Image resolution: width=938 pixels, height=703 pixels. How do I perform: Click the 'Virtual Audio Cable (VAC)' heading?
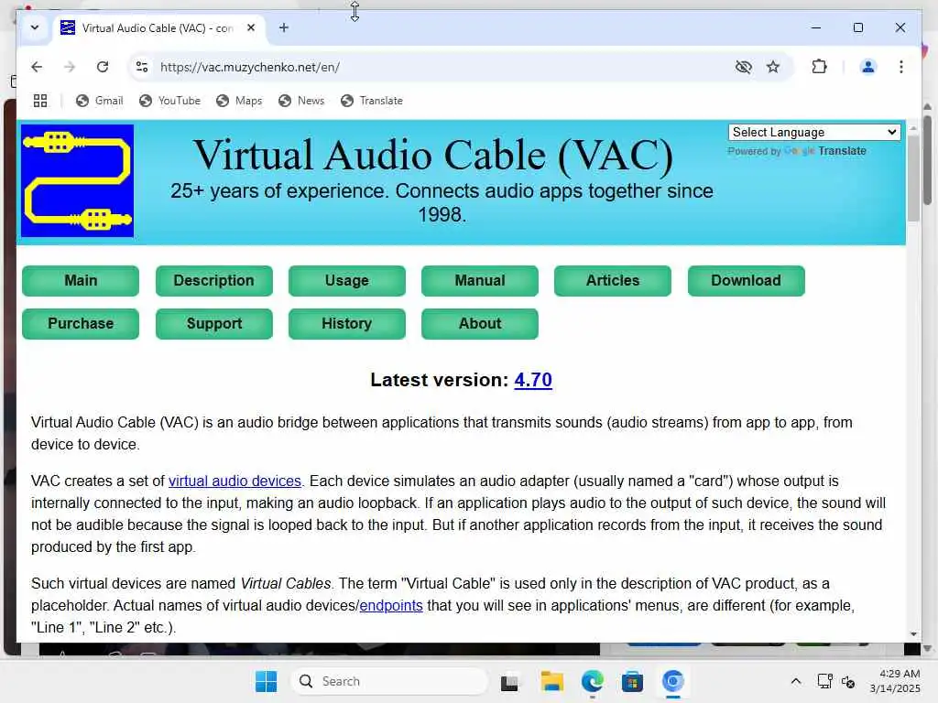click(433, 156)
